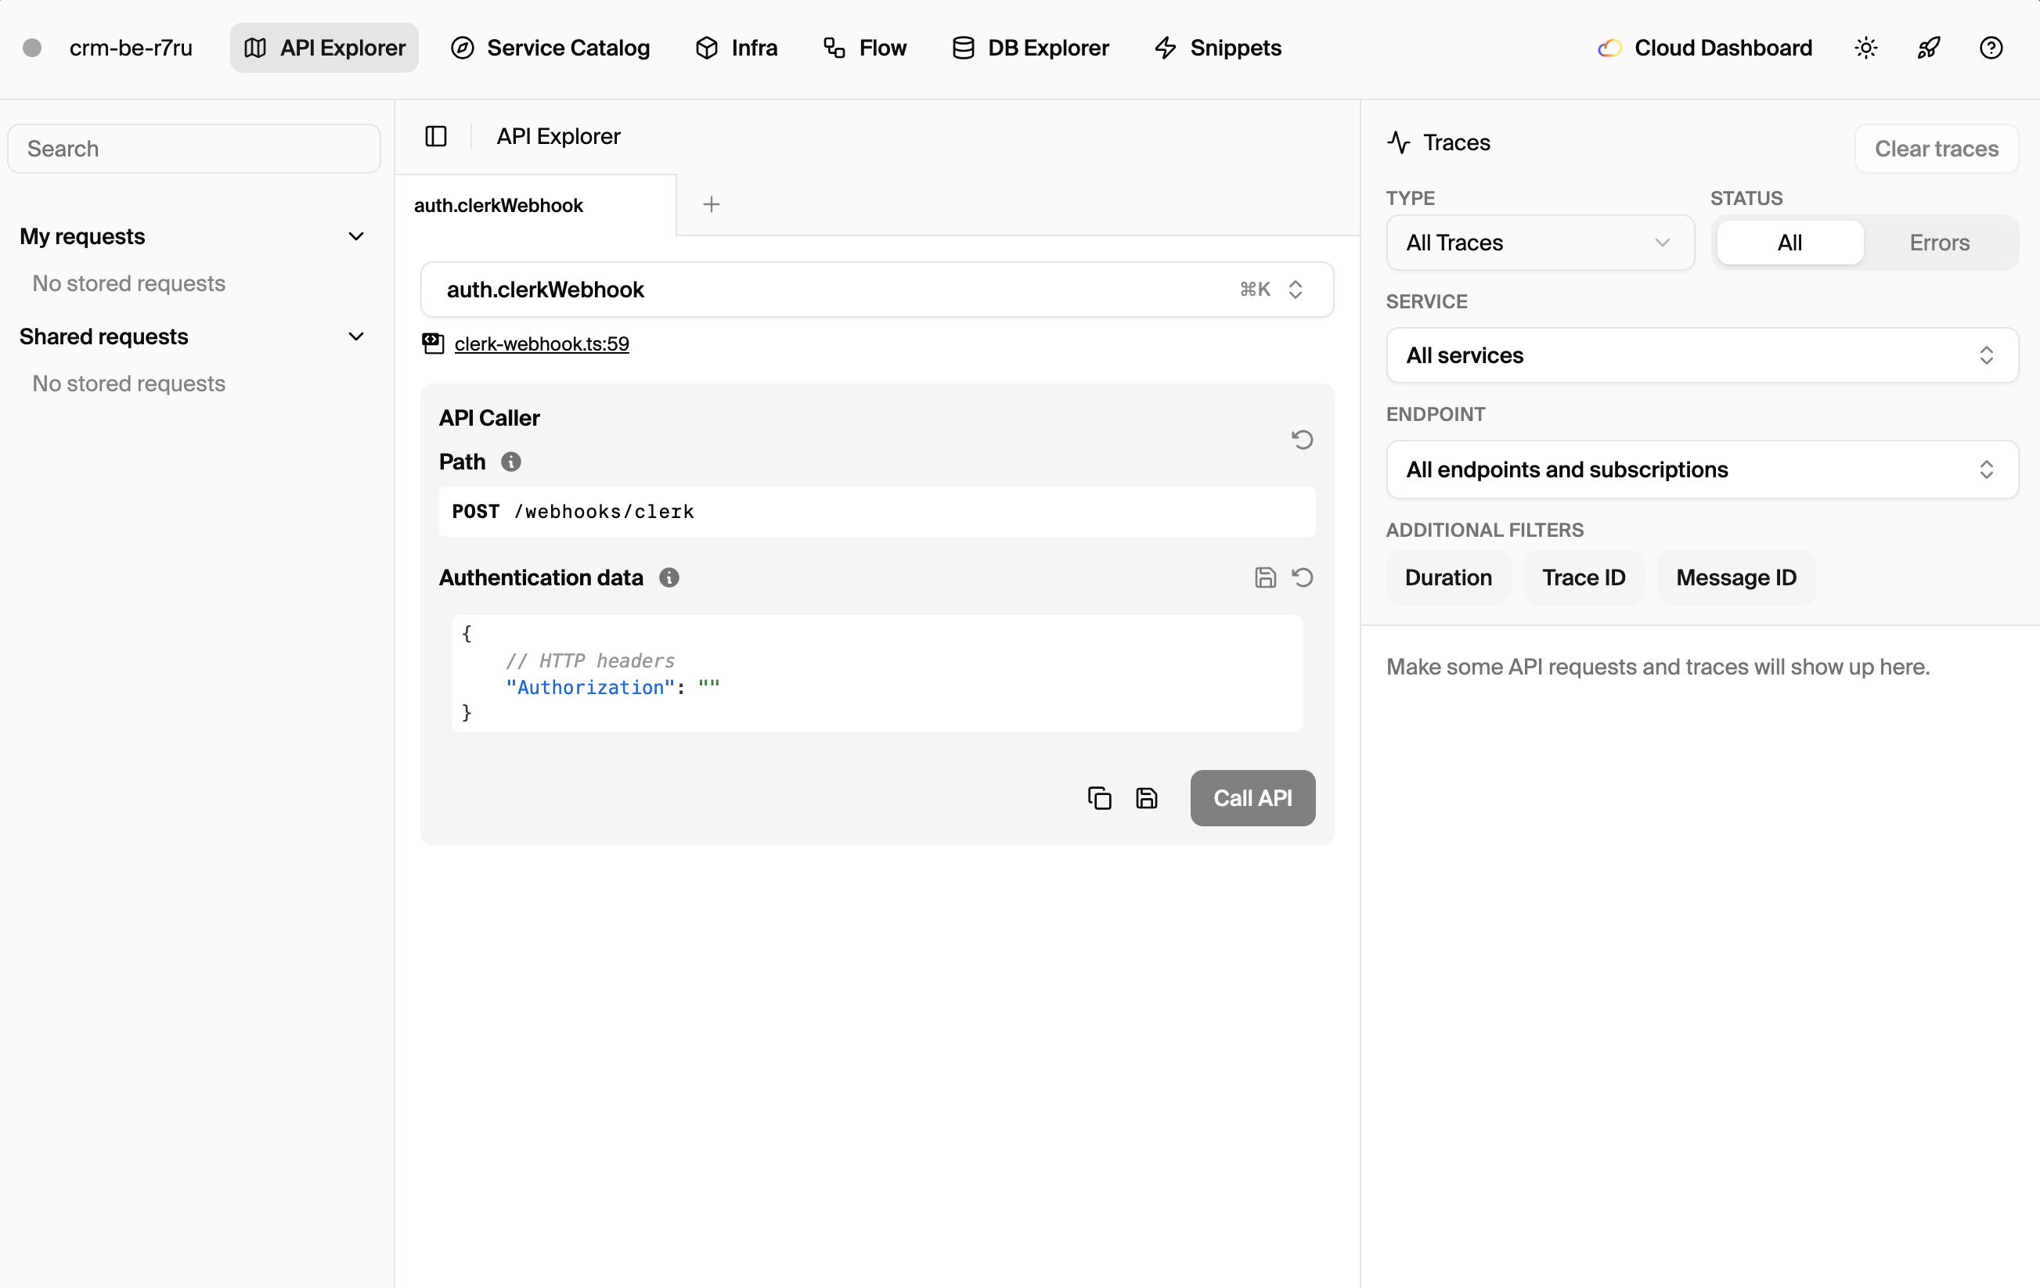This screenshot has width=2040, height=1288.
Task: Navigate to the Service Catalog
Action: (550, 48)
